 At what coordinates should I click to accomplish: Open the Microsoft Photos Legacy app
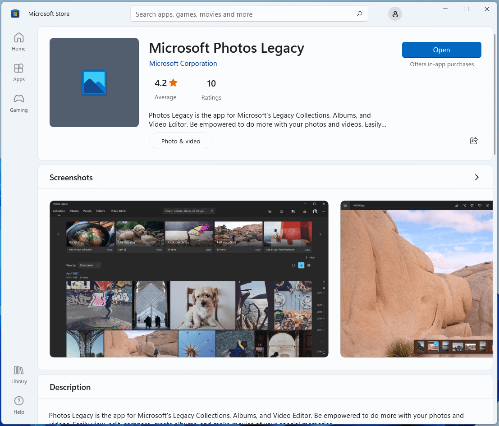(x=441, y=50)
